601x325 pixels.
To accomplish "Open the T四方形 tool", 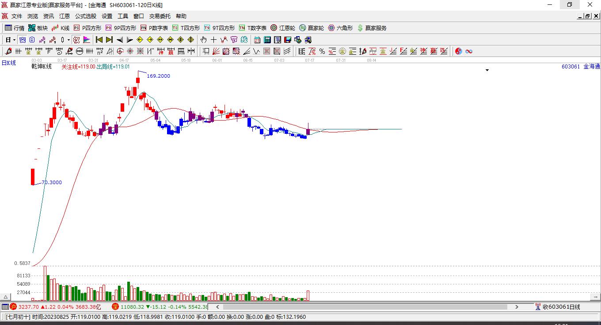I will pyautogui.click(x=186, y=28).
